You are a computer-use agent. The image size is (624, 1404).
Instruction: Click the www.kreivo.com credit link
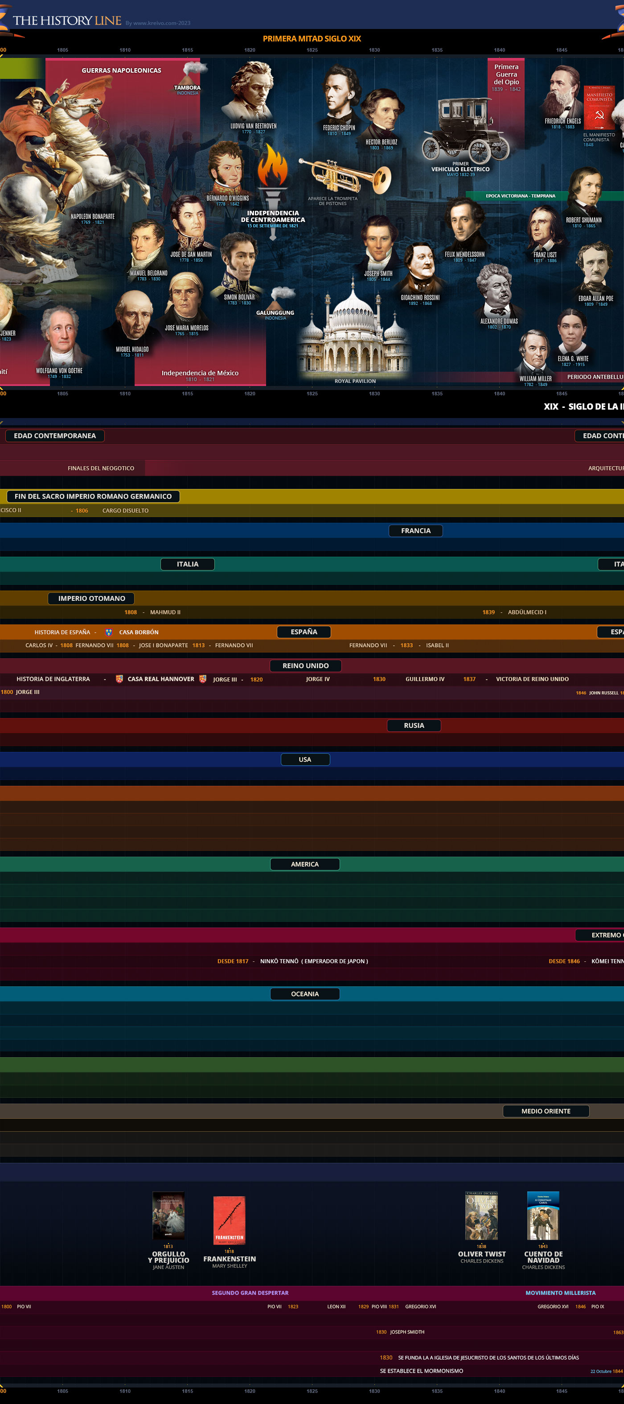coord(158,23)
